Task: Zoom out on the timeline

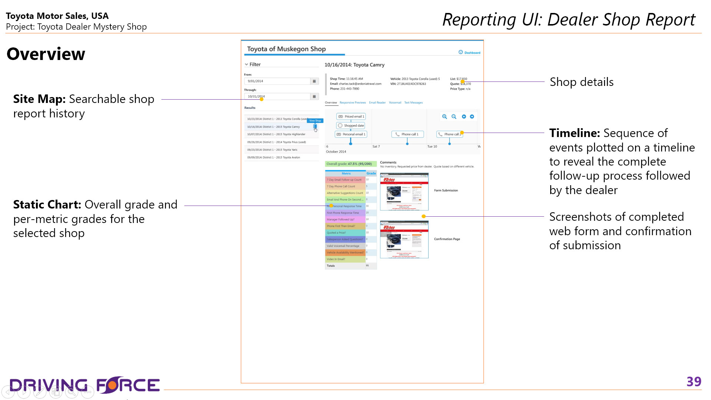Action: click(x=454, y=117)
